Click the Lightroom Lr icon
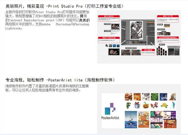Image resolution: width=188 pixels, height=135 pixels. coord(110,46)
